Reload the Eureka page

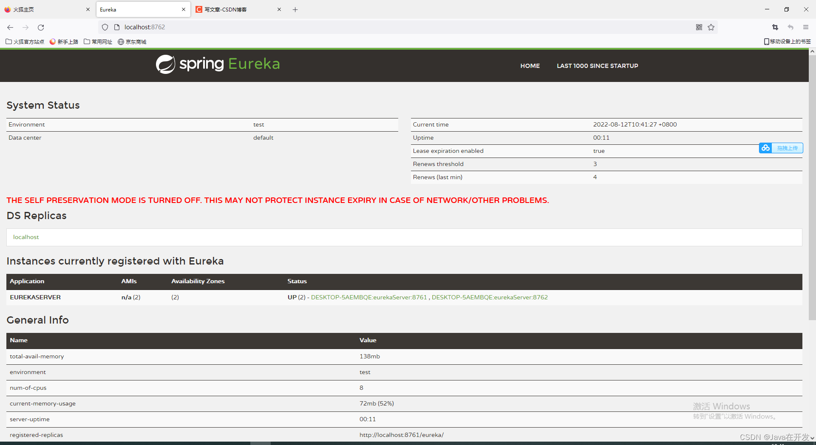click(x=41, y=27)
